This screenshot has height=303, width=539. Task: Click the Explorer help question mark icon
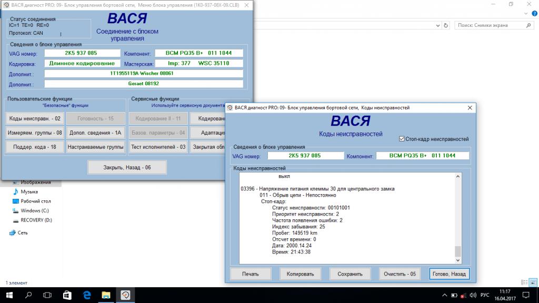[535, 14]
